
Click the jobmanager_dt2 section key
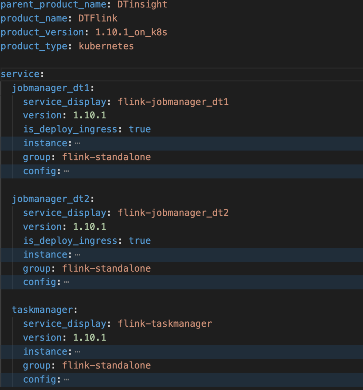coord(51,199)
